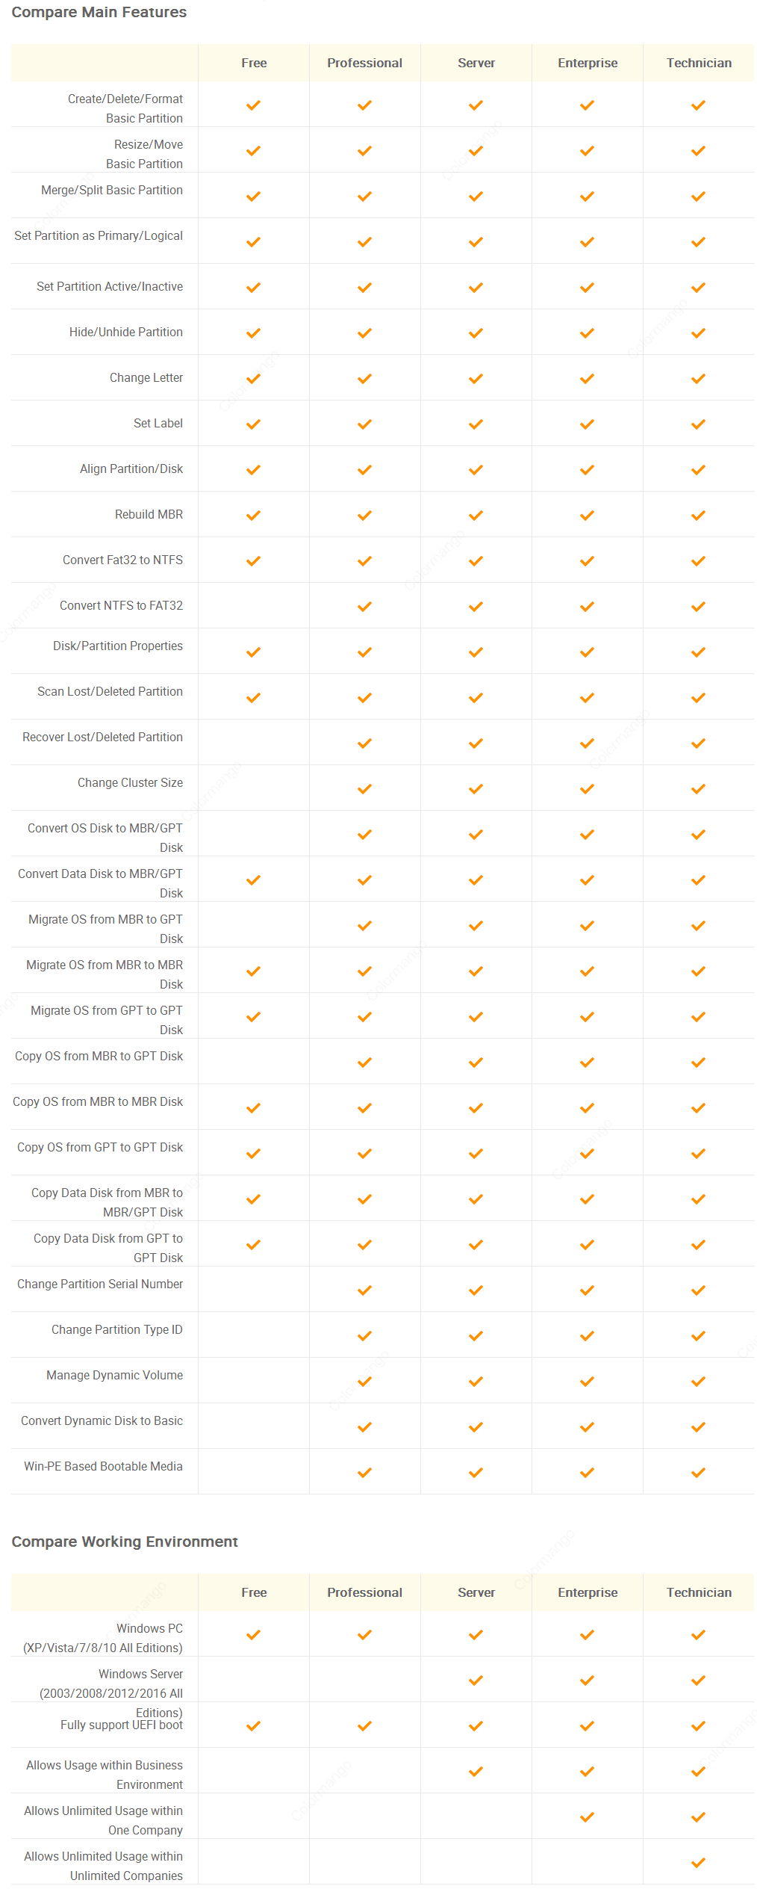Click the Enterprise header in Working Environment table
Viewport: 757px width, 1889px height.
pyautogui.click(x=588, y=1592)
